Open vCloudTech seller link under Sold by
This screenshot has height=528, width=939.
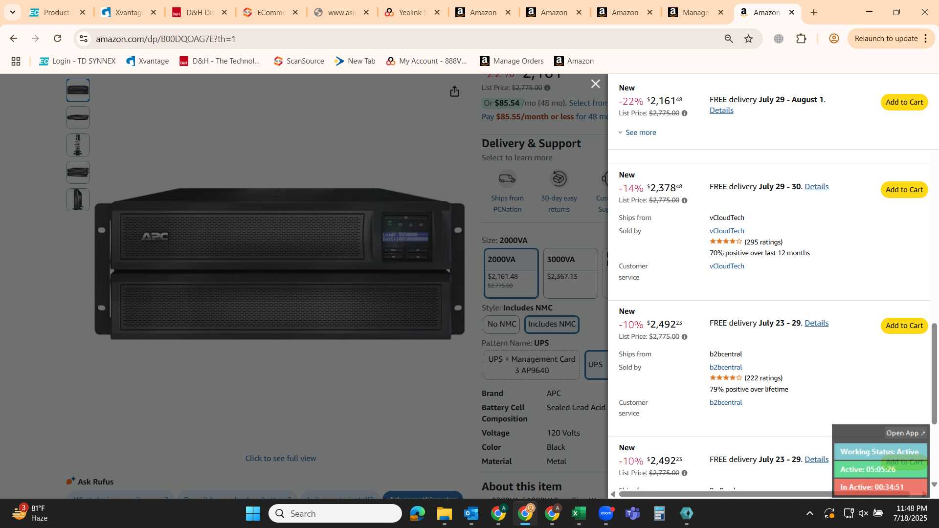tap(727, 231)
